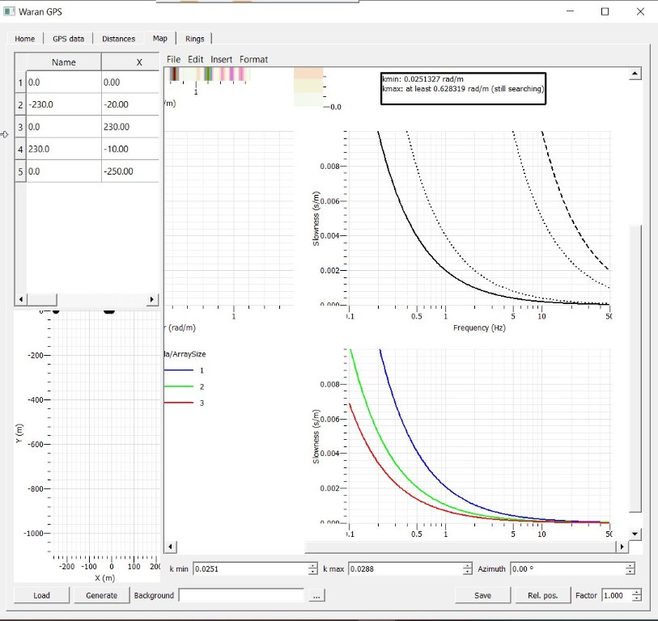Open the Rings tab
The height and width of the screenshot is (621, 658).
pyautogui.click(x=195, y=39)
